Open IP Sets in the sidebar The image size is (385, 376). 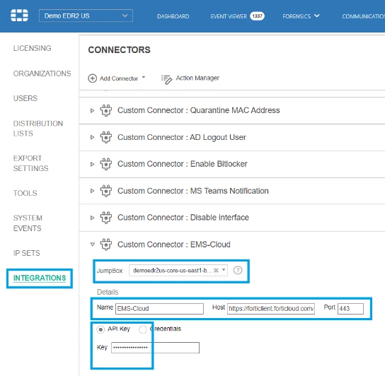pyautogui.click(x=26, y=253)
